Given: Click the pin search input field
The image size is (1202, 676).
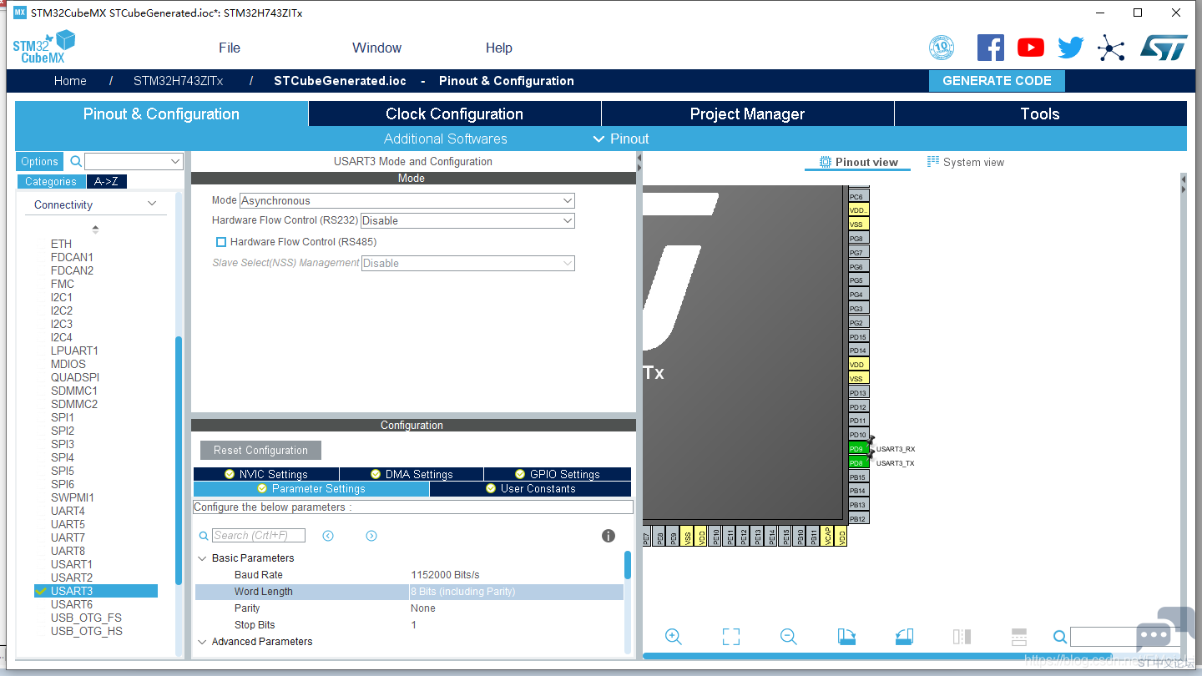Looking at the screenshot, I should (x=1124, y=637).
